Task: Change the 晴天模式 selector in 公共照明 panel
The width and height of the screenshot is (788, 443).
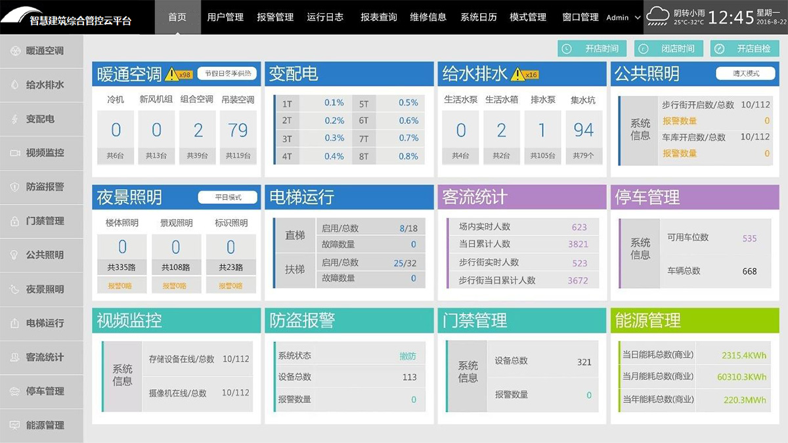Action: coord(746,74)
